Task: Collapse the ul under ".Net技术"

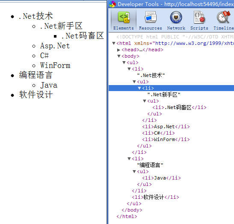Action: [134, 82]
